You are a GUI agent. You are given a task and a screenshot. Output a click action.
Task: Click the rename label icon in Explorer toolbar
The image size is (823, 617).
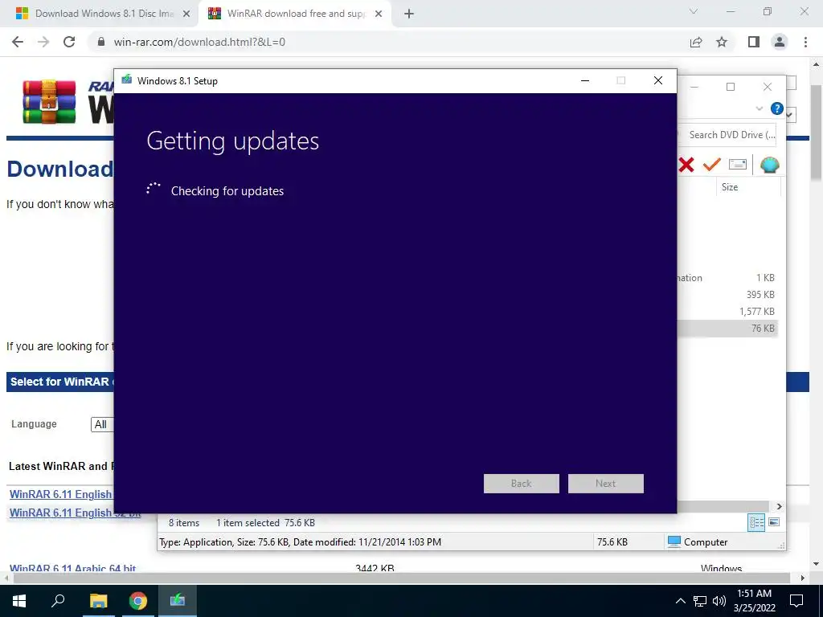(x=738, y=165)
